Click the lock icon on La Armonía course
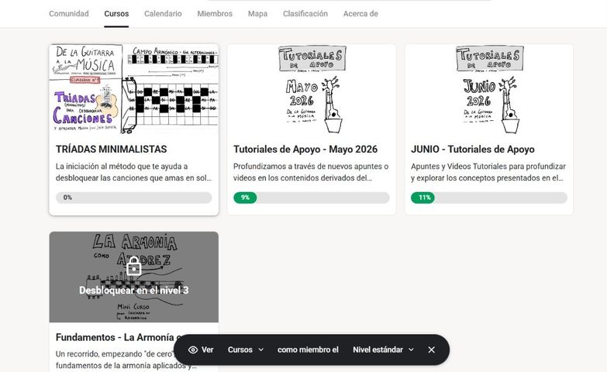 coord(134,266)
